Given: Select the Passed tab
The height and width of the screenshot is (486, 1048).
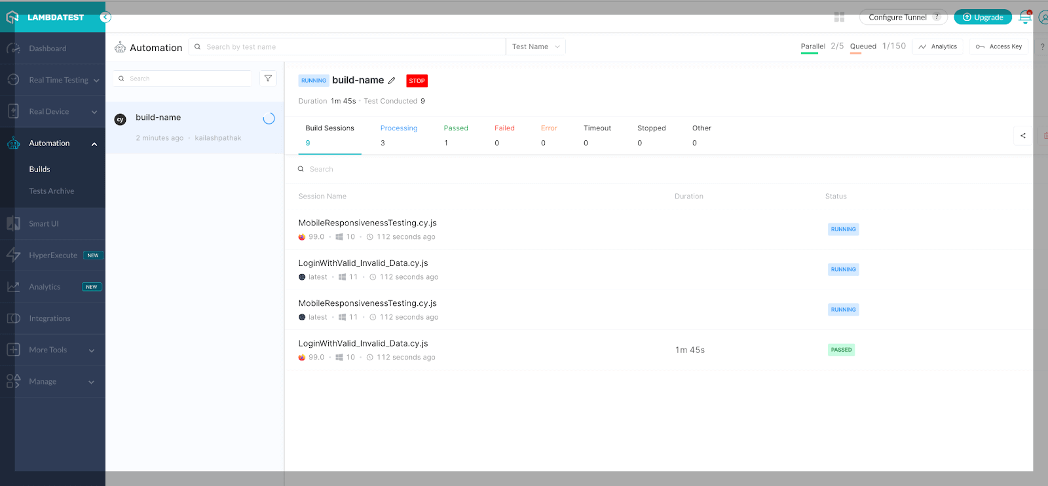Looking at the screenshot, I should tap(456, 135).
